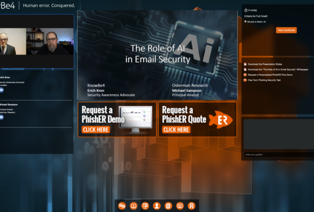Focus the Enter your question input field
Viewport: 314px width, 212px height.
coord(279,154)
